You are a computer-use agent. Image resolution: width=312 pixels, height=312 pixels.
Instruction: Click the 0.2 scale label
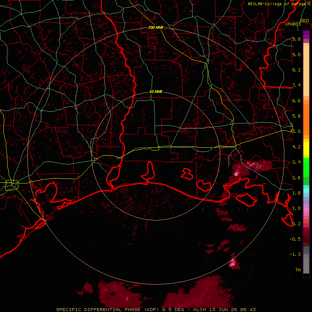[296, 224]
